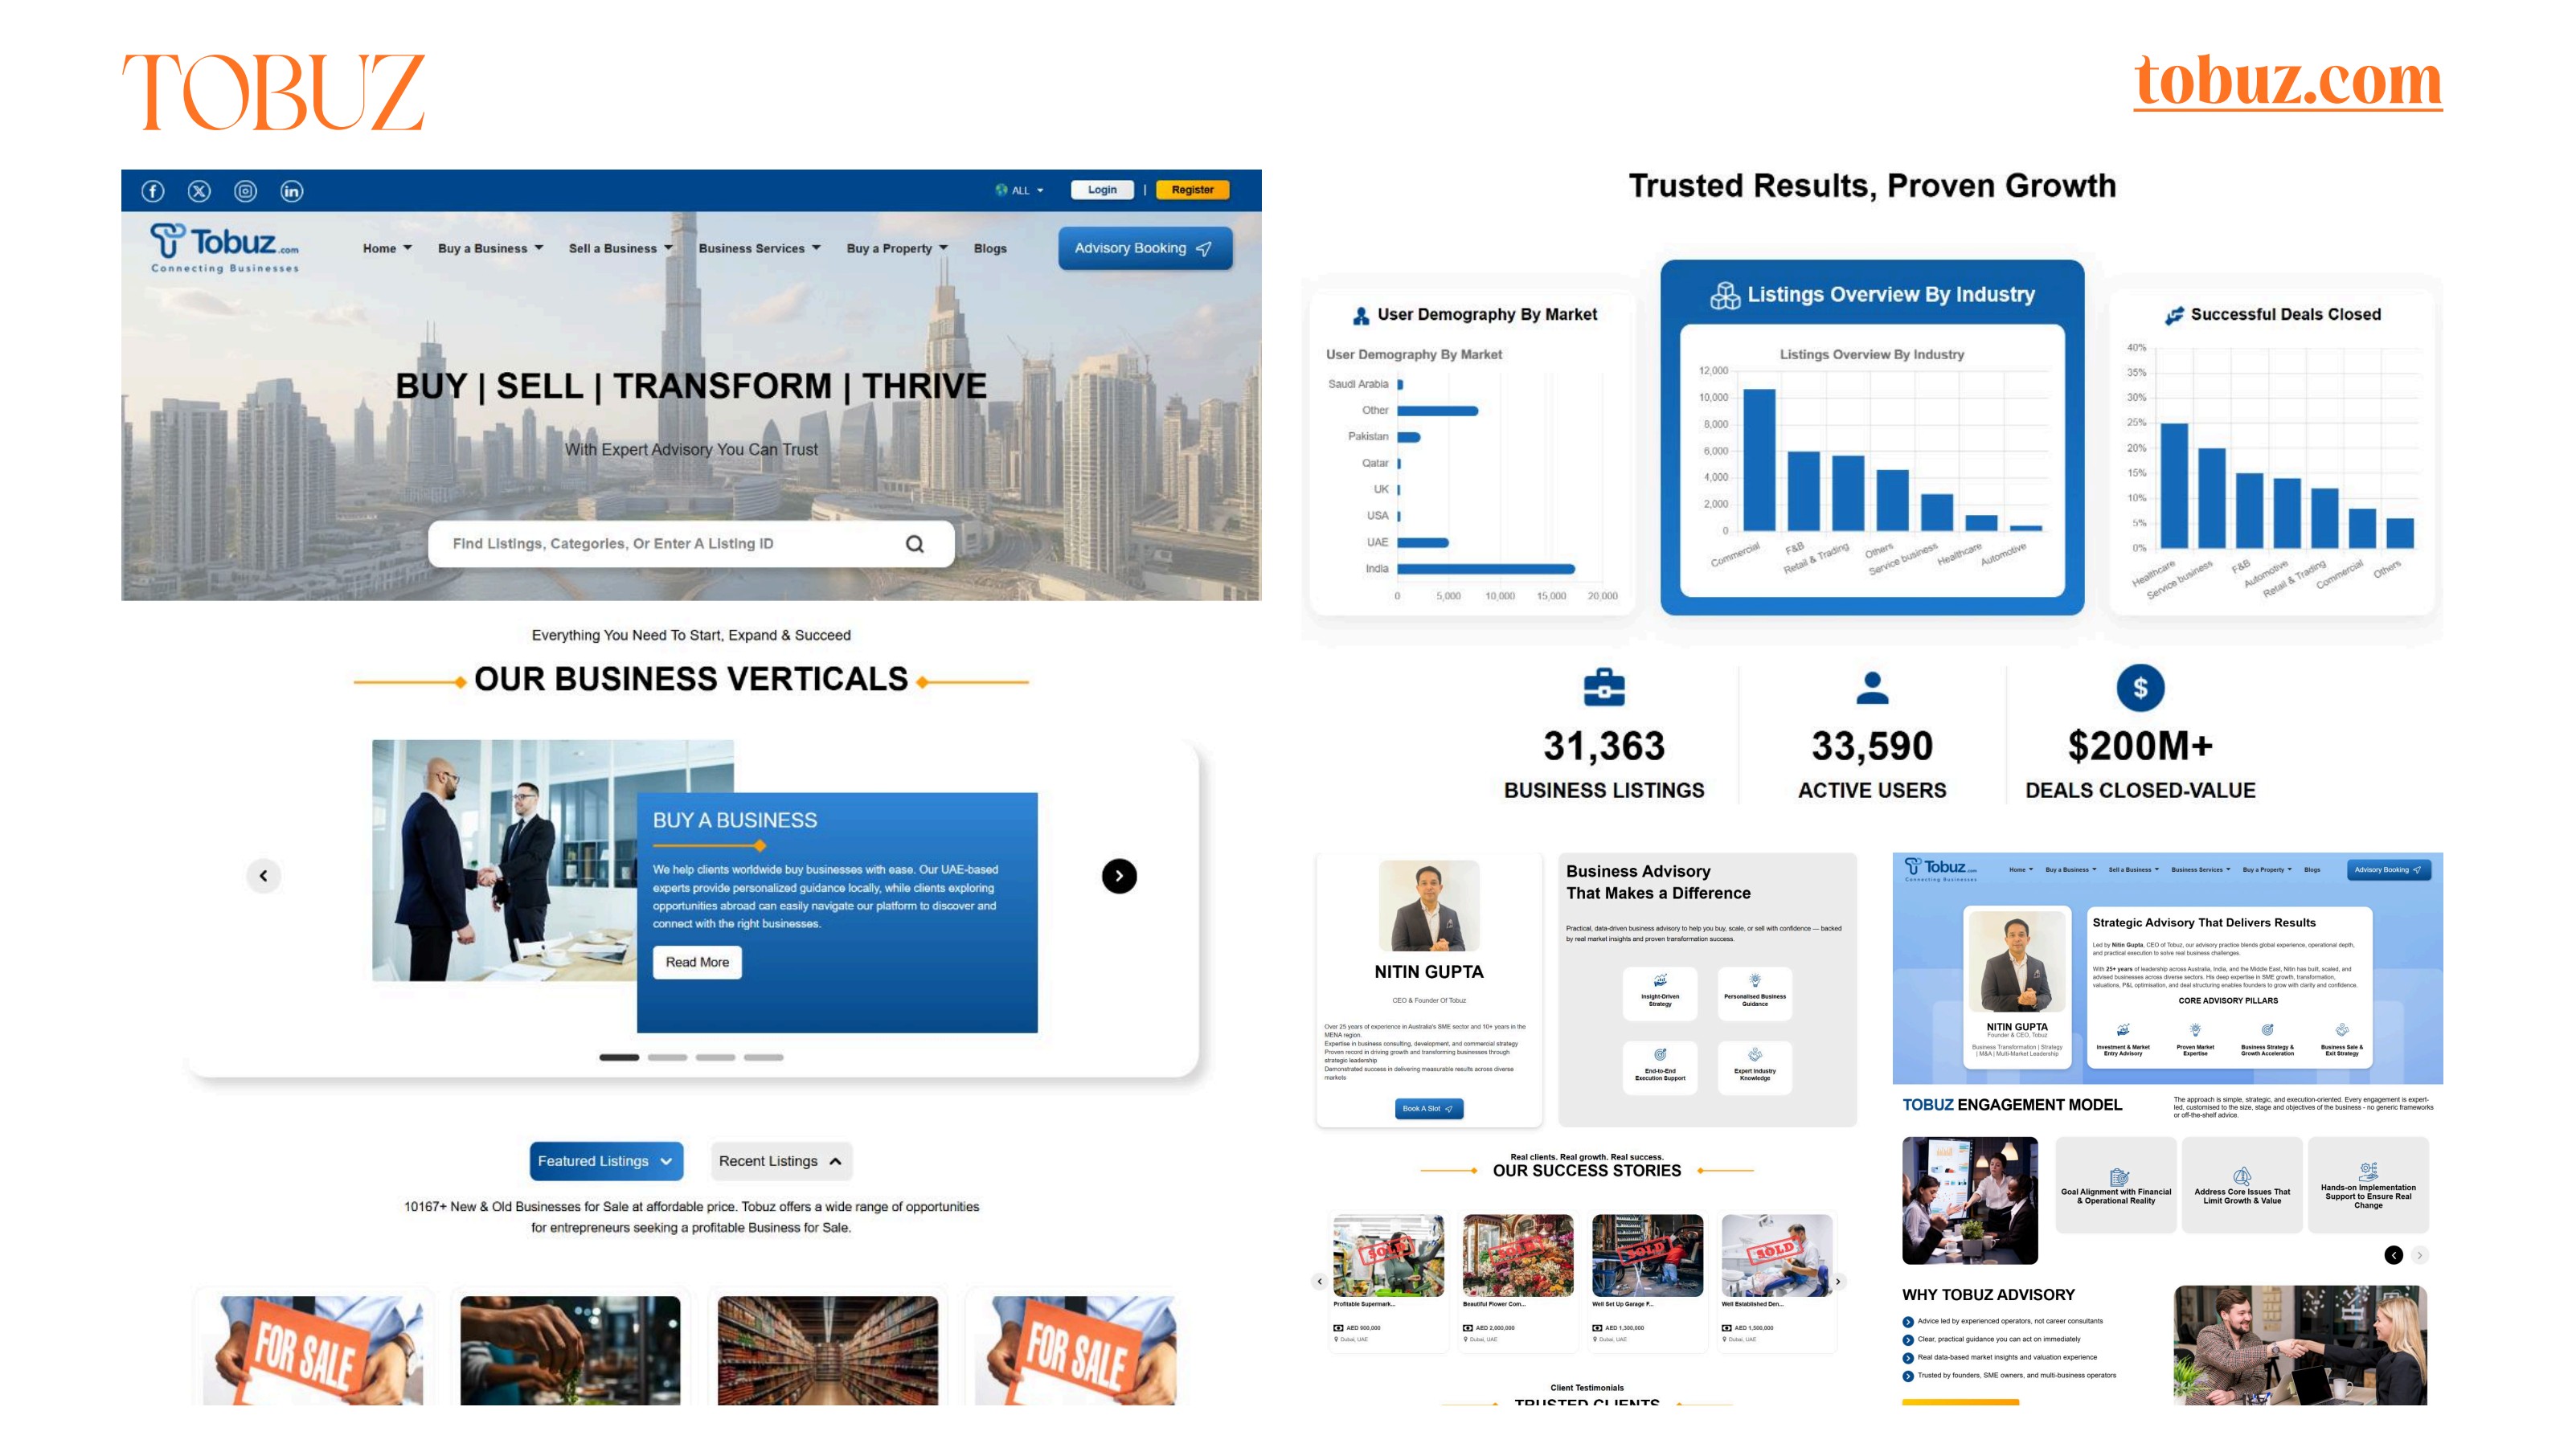
Task: Click Address Core Issues card
Action: 2242,1184
